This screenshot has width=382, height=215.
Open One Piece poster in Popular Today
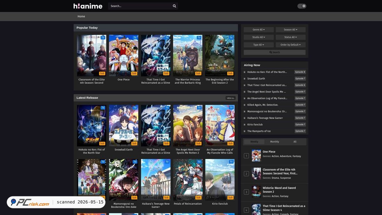point(124,56)
